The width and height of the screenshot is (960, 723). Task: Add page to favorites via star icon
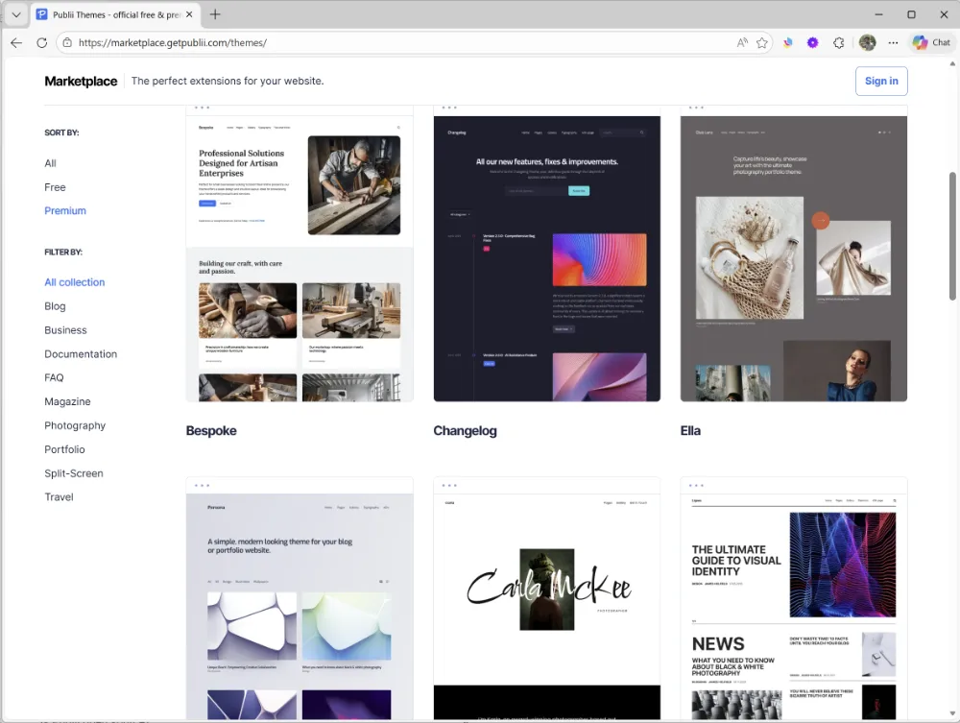(760, 42)
